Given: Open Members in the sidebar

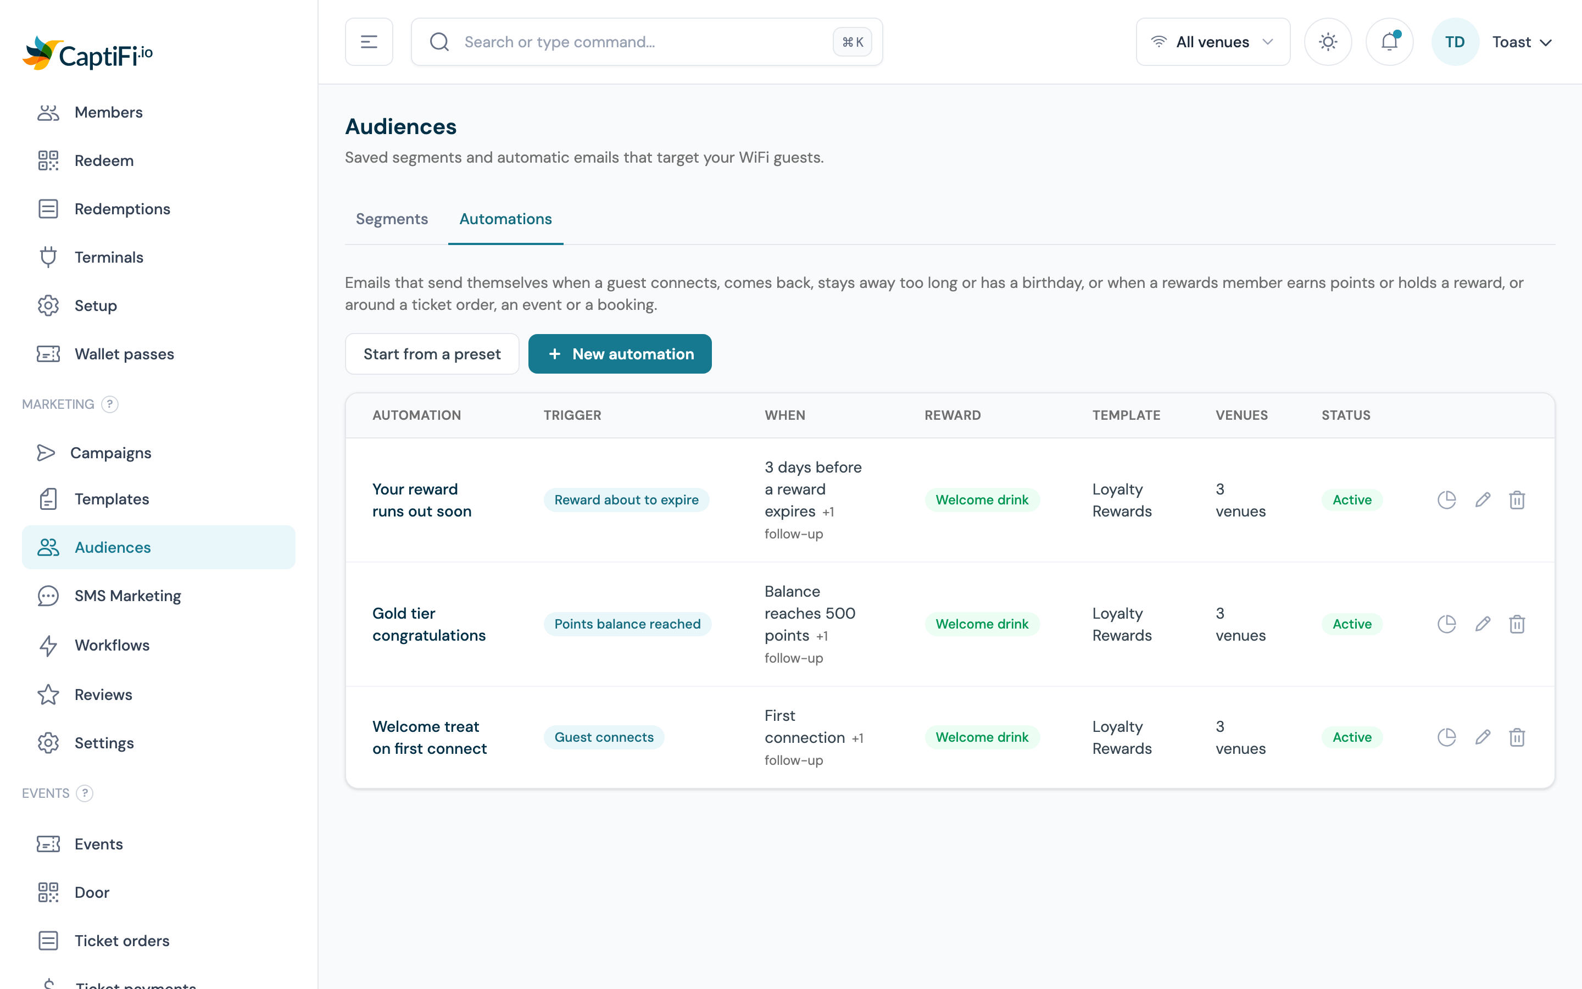Looking at the screenshot, I should point(158,113).
